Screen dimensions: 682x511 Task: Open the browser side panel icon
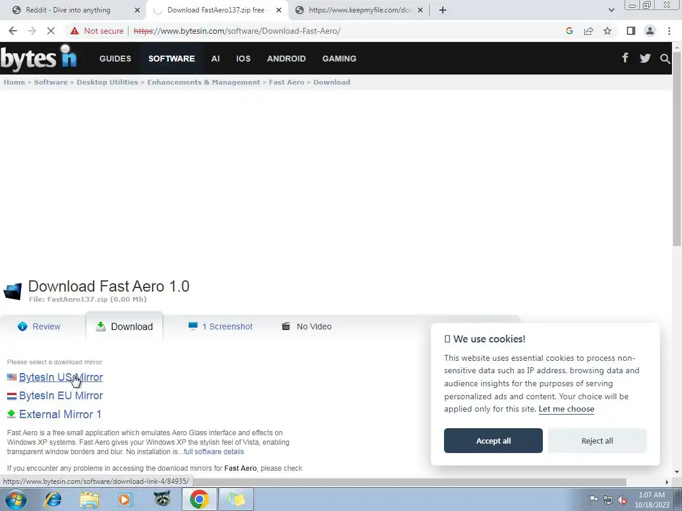coord(630,31)
